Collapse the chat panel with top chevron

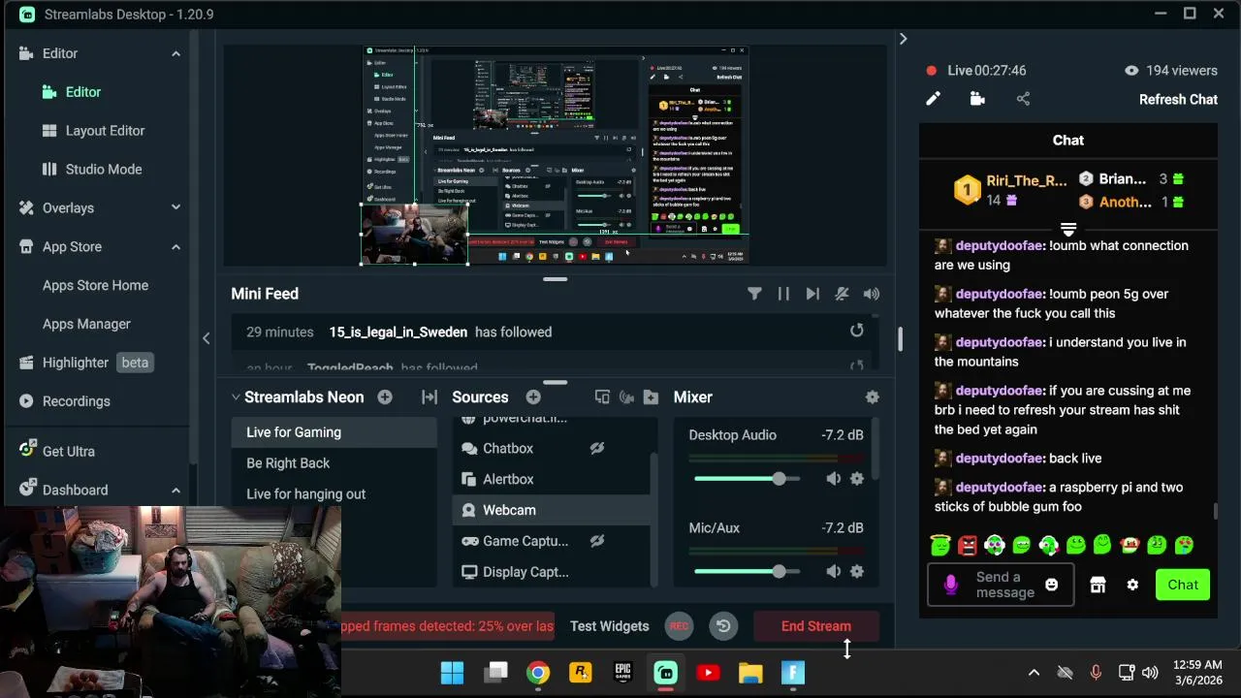[903, 39]
